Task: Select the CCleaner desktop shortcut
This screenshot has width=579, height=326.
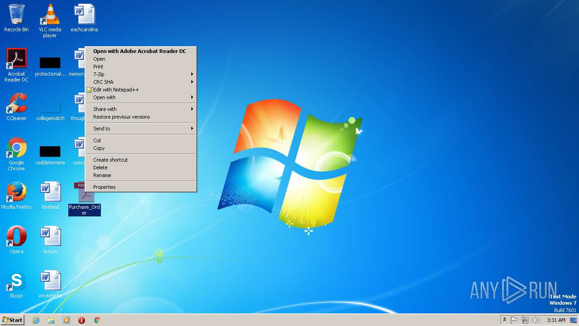Action: pyautogui.click(x=16, y=107)
